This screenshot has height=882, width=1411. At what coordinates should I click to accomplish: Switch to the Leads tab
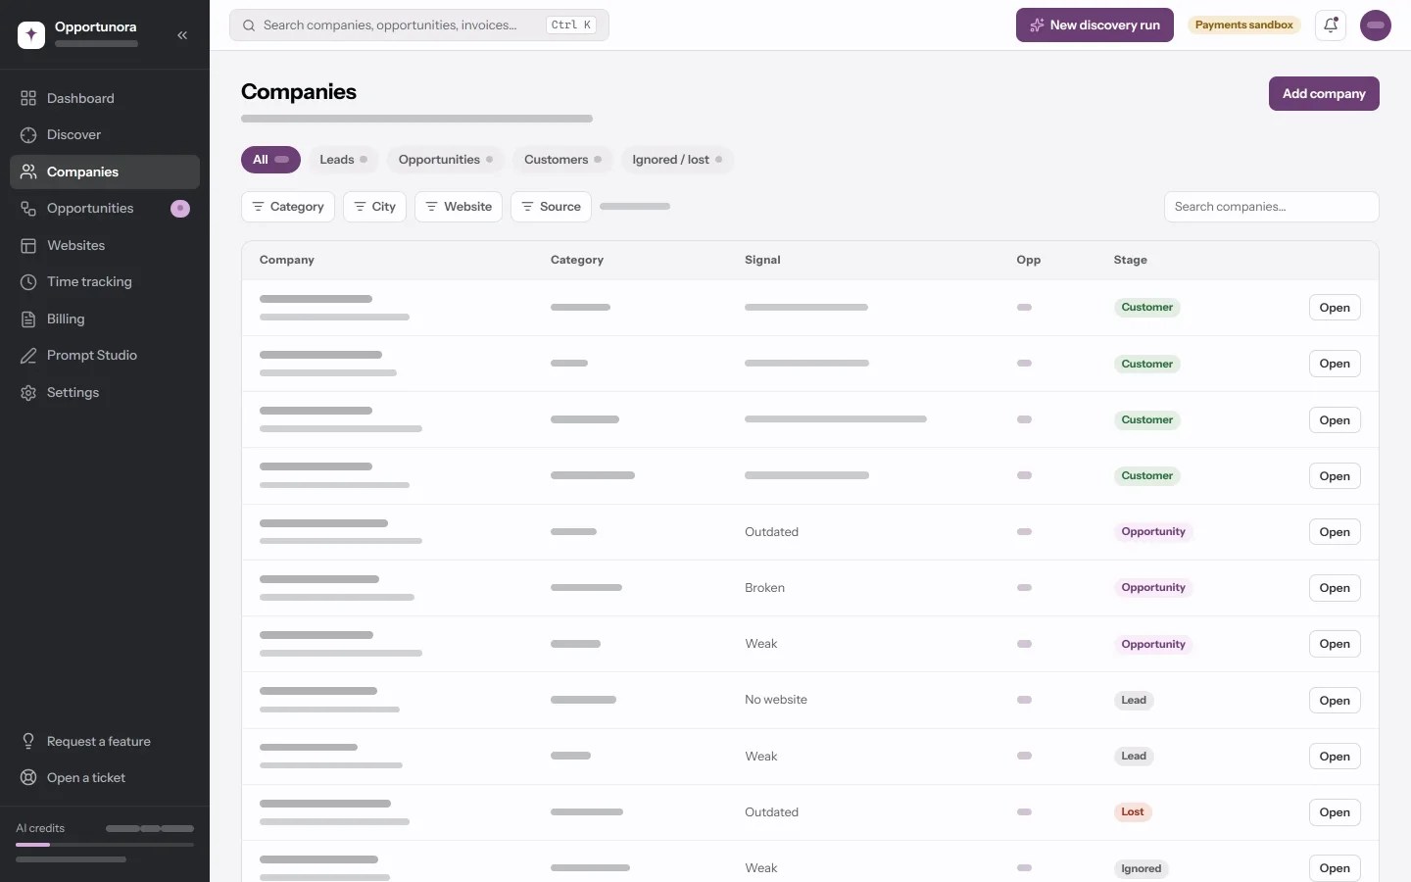[343, 160]
